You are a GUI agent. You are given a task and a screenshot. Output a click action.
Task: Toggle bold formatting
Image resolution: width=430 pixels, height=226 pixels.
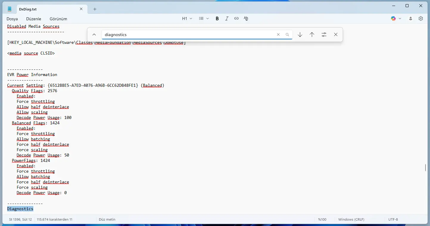217,18
